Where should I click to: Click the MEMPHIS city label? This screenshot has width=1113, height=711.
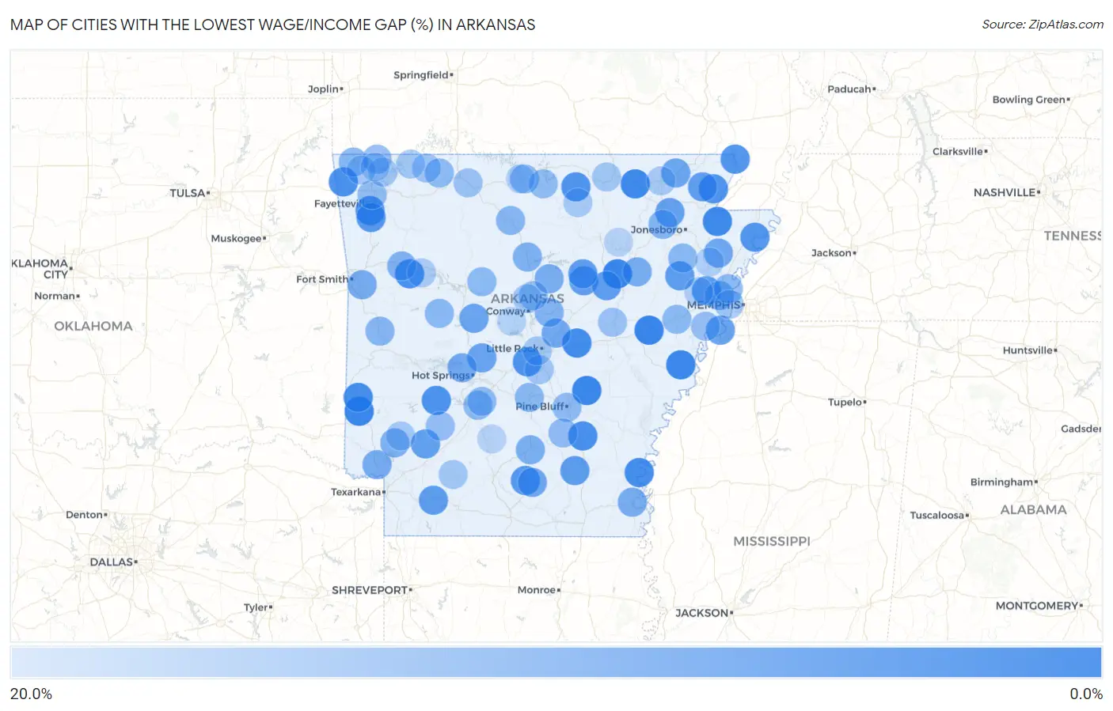click(x=714, y=305)
